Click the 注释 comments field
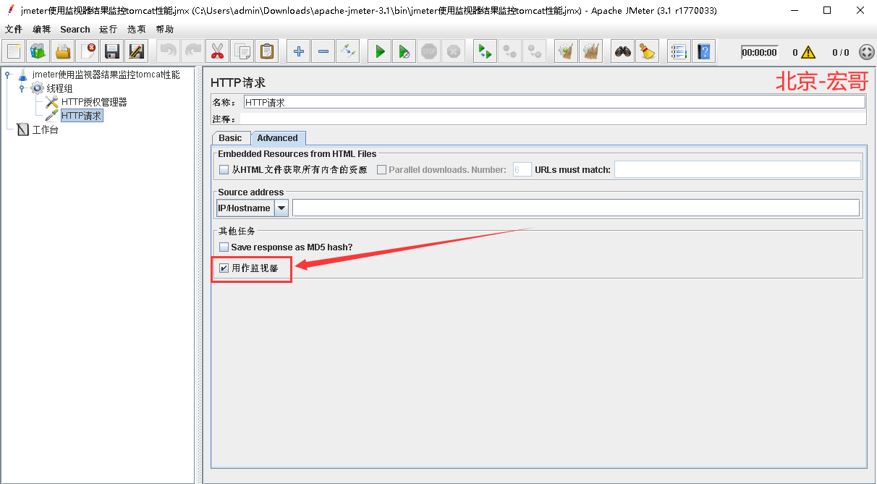Viewport: 877px width, 484px height. click(x=554, y=119)
